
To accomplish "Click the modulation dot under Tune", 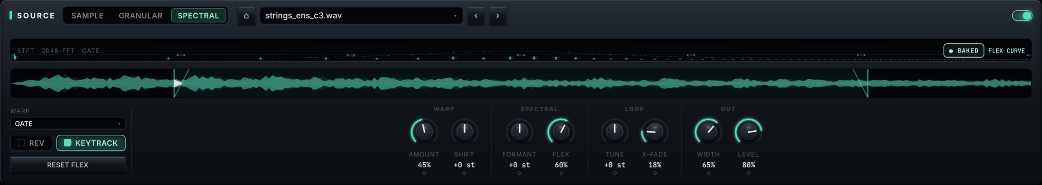I will pyautogui.click(x=614, y=173).
